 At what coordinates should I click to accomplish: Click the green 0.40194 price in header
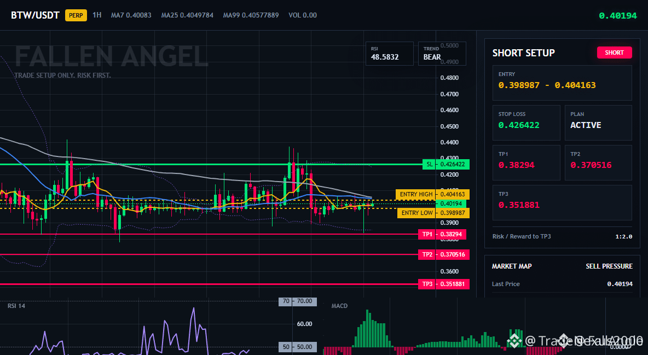tap(618, 16)
